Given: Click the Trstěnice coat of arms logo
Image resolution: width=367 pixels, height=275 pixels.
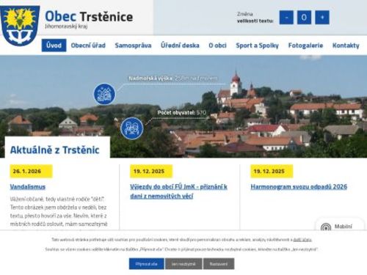Looking at the screenshot, I should [20, 26].
